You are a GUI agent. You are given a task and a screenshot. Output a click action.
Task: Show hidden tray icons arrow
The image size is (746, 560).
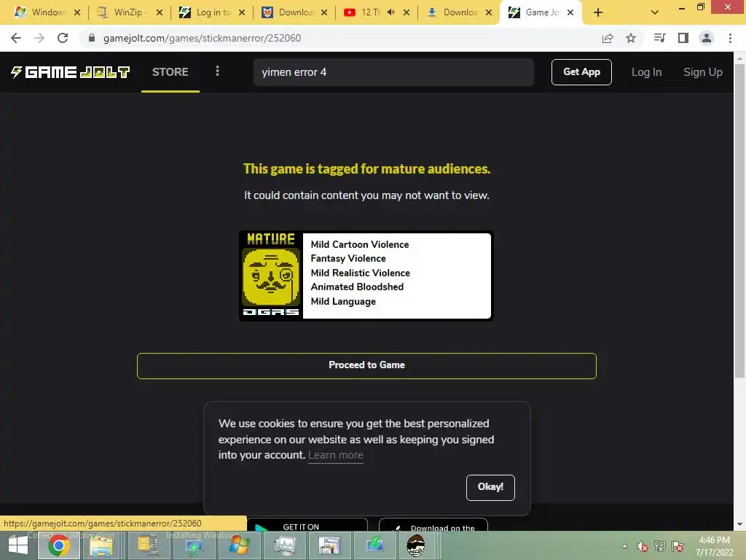coord(624,546)
